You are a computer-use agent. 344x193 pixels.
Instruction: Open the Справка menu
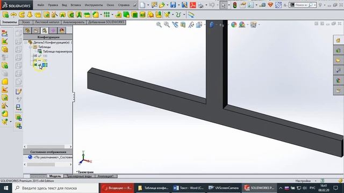tap(124, 5)
